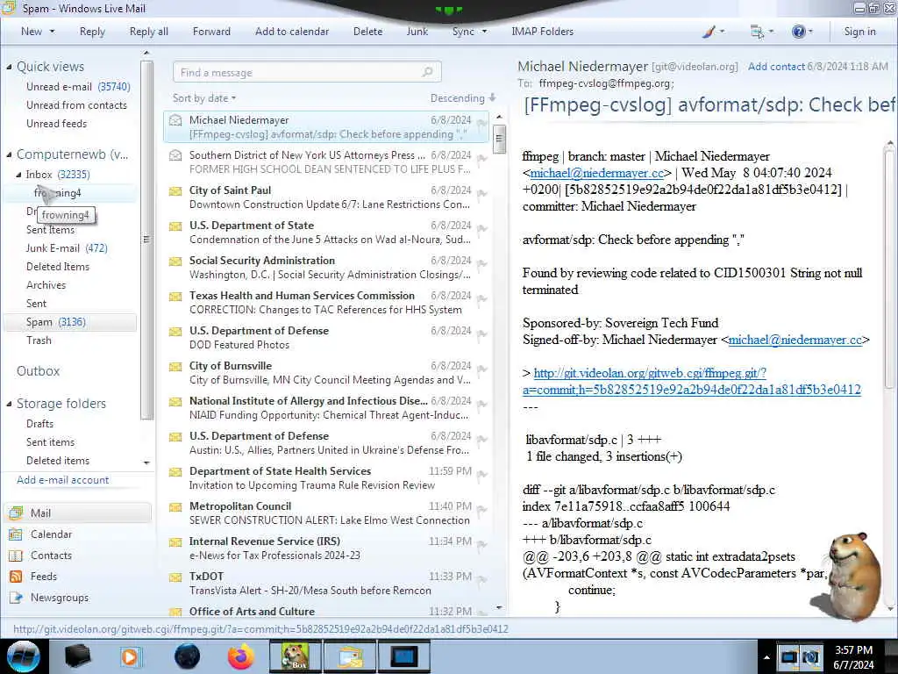
Task: Click Forward in the toolbar
Action: [211, 32]
